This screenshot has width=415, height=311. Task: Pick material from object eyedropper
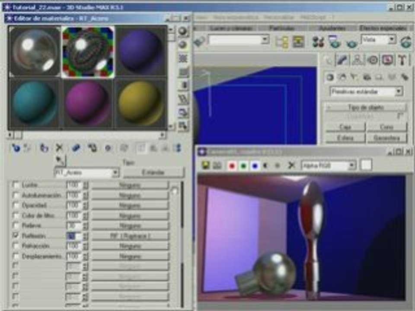pos(60,160)
